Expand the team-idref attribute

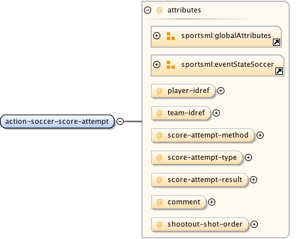click(216, 113)
